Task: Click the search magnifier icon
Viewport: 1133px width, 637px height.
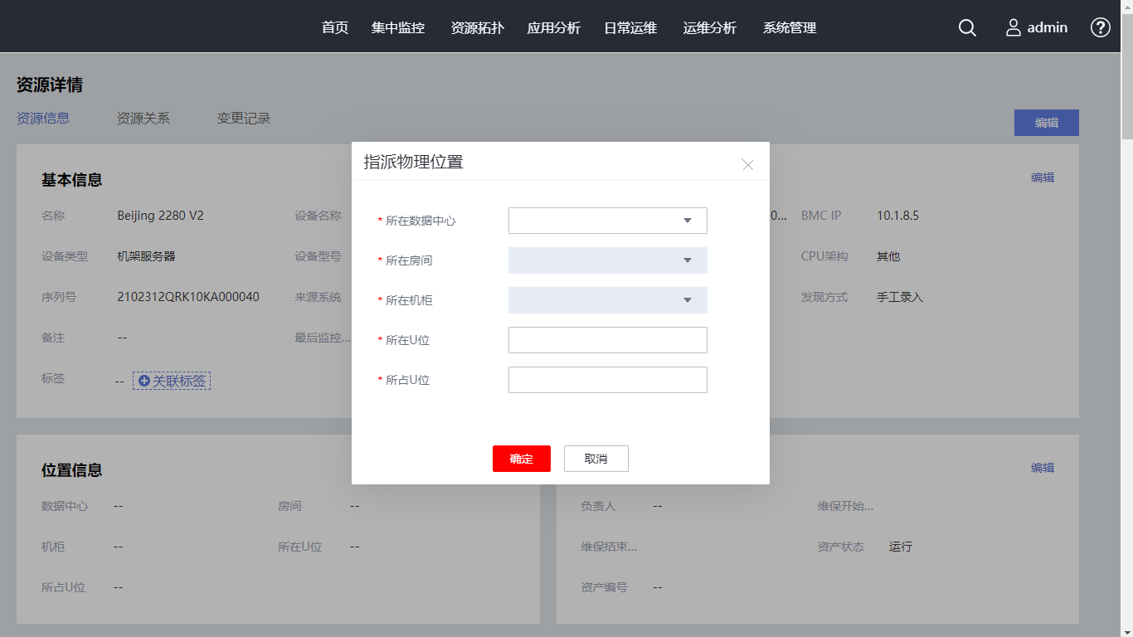Action: (x=967, y=27)
